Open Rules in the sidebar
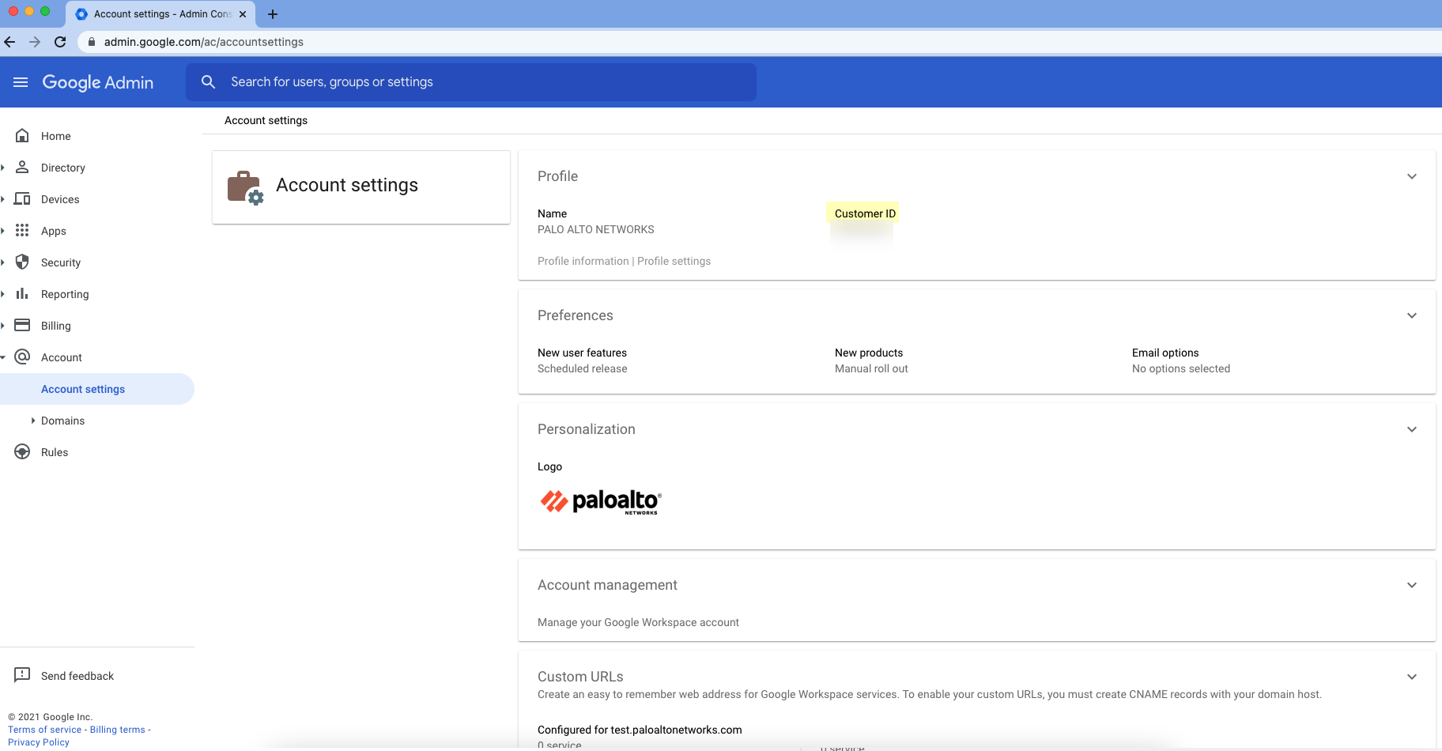 55,452
